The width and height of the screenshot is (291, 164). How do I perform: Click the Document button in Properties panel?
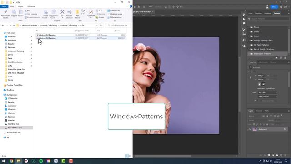pos(255,67)
